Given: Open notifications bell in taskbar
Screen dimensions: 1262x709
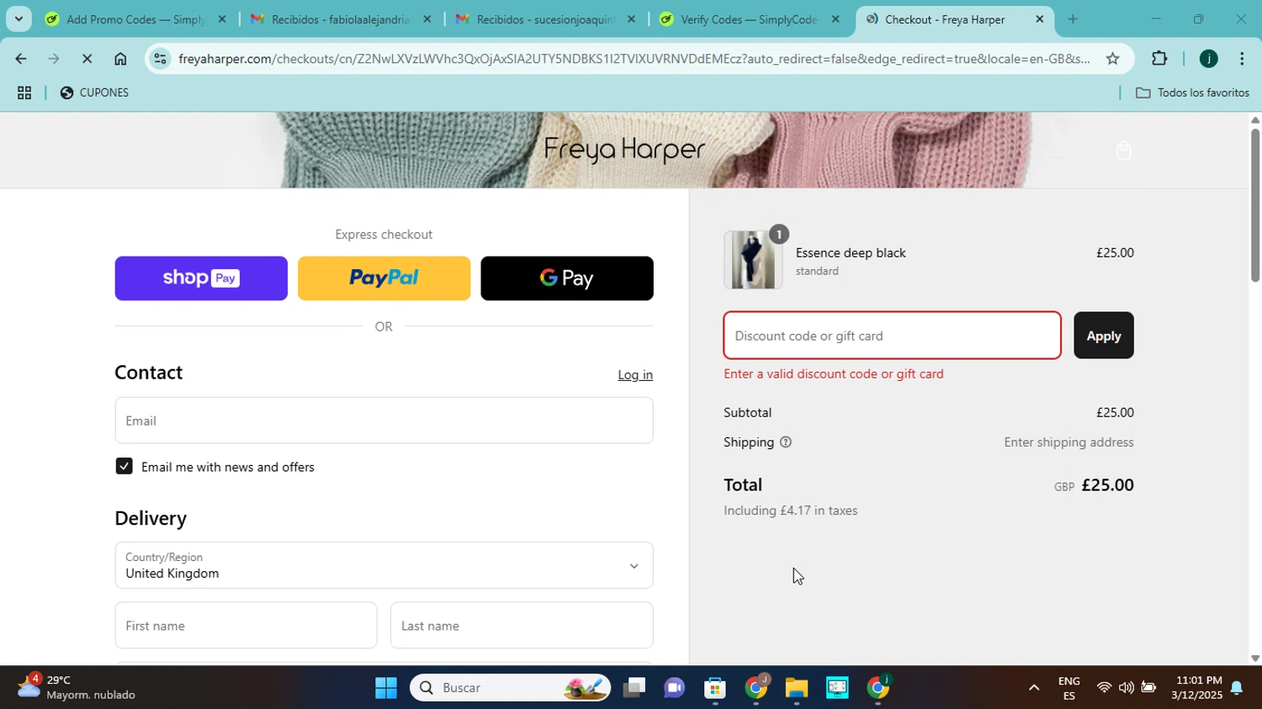Looking at the screenshot, I should [1237, 688].
